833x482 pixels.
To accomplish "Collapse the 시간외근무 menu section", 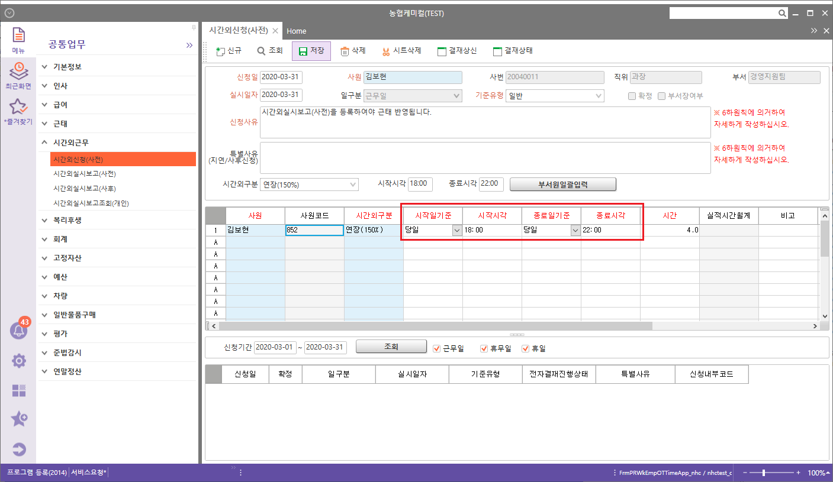I will pyautogui.click(x=117, y=143).
